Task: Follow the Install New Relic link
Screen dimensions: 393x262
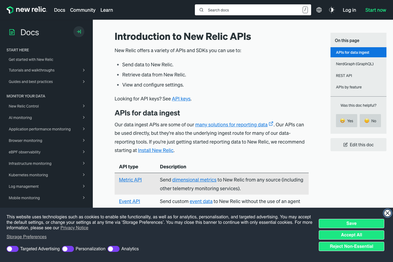Action: coord(156,150)
